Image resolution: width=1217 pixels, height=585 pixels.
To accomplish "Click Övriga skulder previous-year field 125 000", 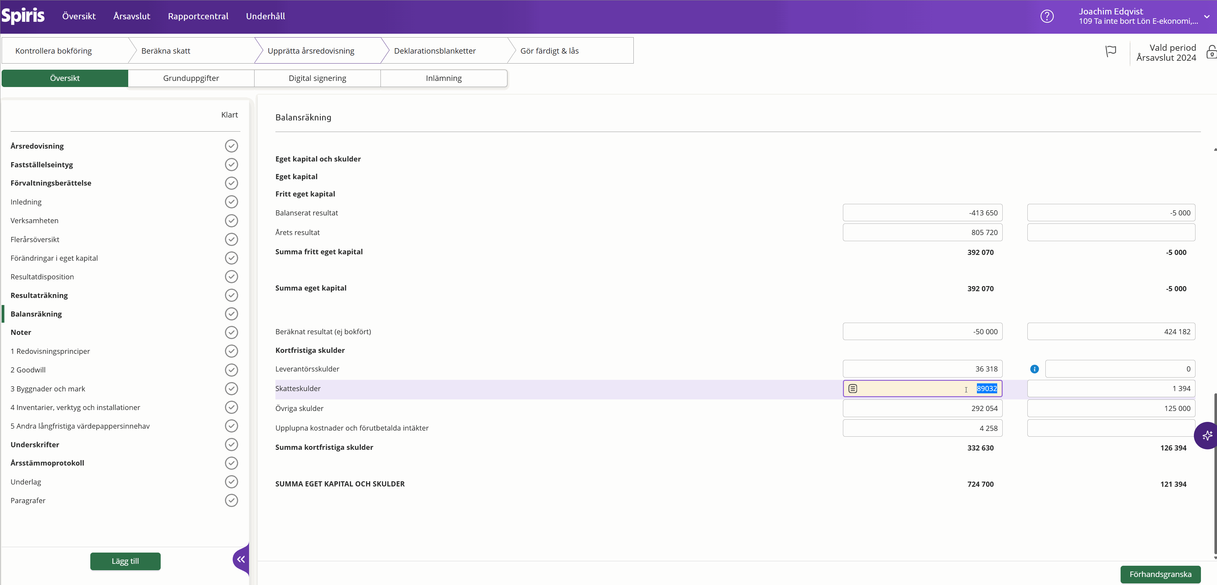I will pos(1111,408).
